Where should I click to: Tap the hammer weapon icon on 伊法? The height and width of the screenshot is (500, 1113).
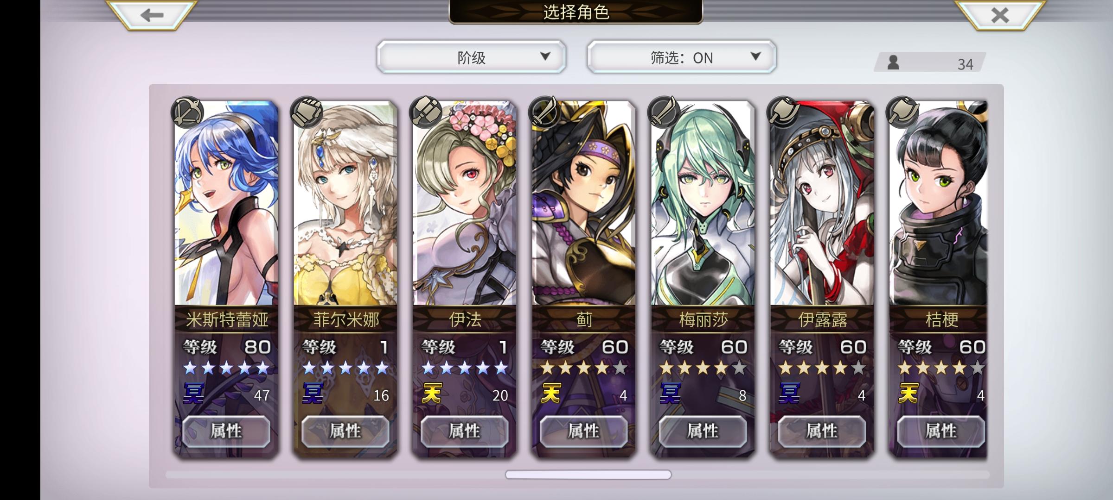click(x=426, y=112)
